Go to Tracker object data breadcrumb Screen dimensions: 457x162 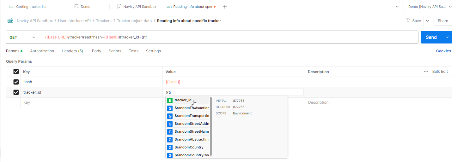coord(134,21)
